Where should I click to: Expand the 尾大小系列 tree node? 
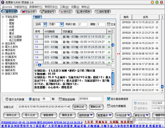point(3,47)
